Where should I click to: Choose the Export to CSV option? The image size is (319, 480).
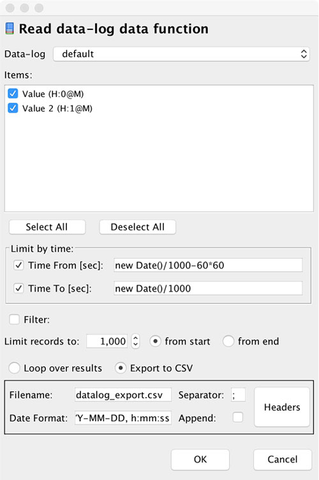[x=121, y=368]
